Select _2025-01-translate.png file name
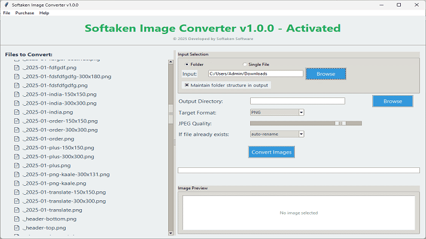The height and width of the screenshot is (239, 426). (53, 210)
